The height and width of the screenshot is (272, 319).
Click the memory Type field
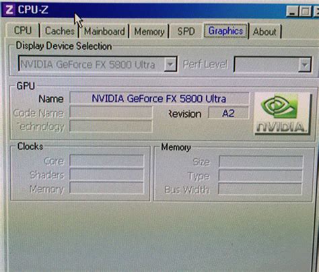260,176
